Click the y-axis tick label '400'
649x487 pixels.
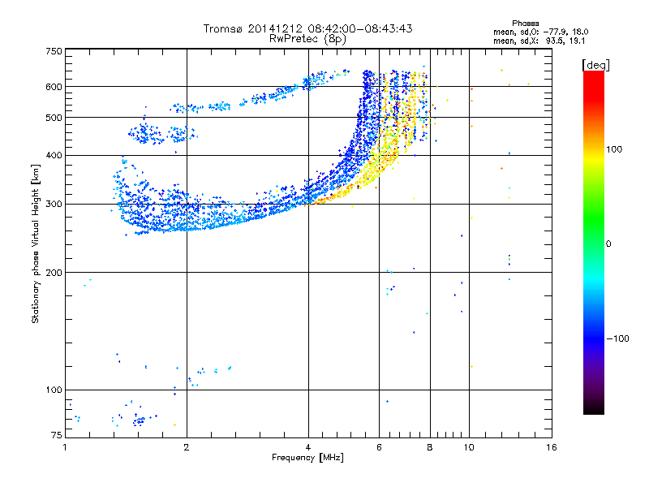[x=54, y=155]
